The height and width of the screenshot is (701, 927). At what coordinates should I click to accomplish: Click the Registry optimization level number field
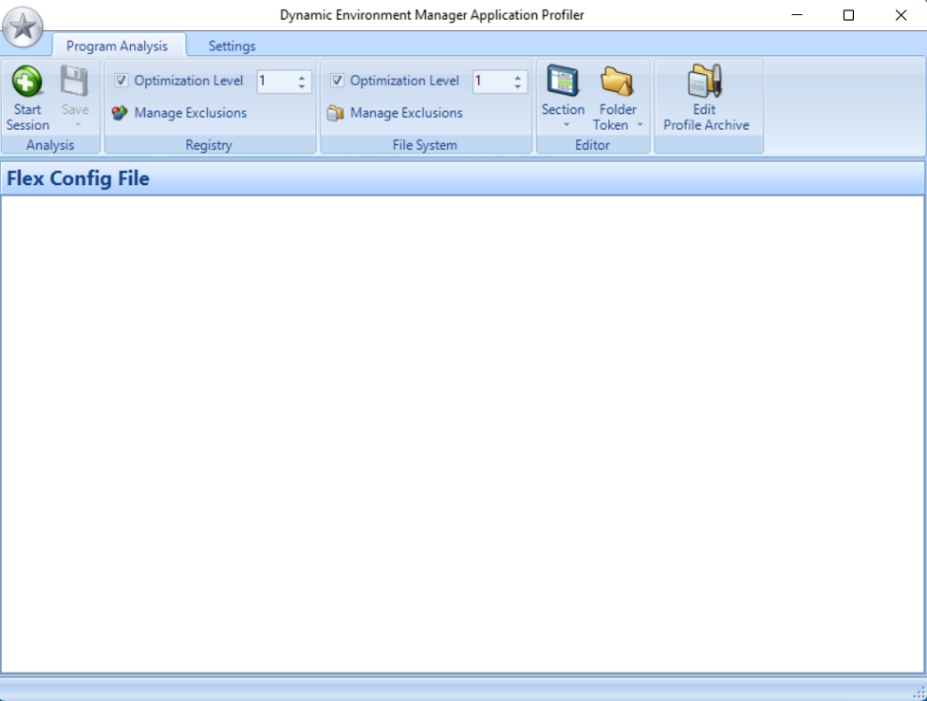tap(275, 81)
